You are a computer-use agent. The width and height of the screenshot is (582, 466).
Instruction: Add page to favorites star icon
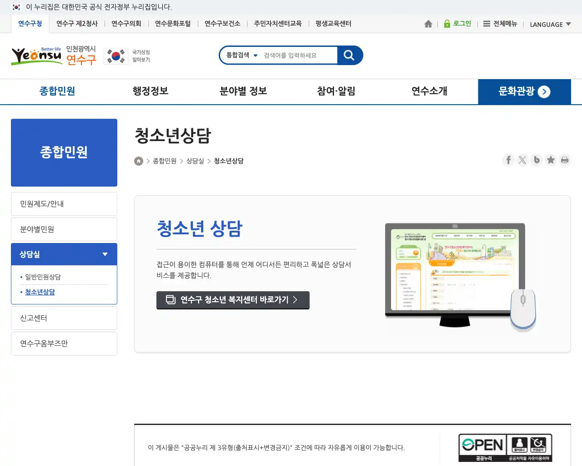point(551,160)
